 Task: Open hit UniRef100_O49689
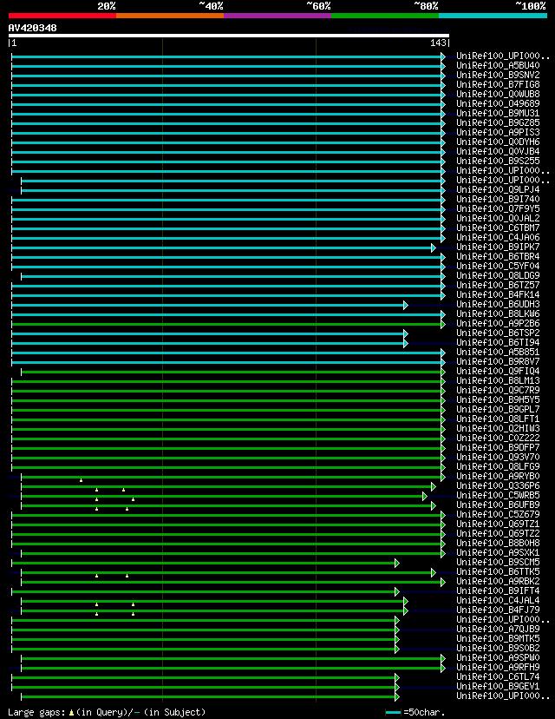tap(498, 103)
